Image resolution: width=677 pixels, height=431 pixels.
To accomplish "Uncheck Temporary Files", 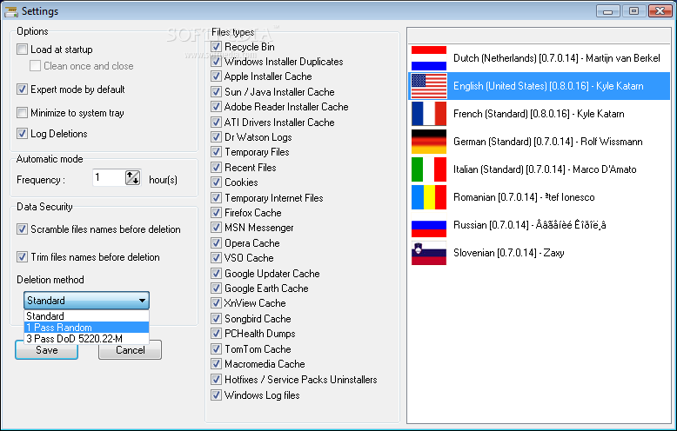I will click(x=216, y=152).
